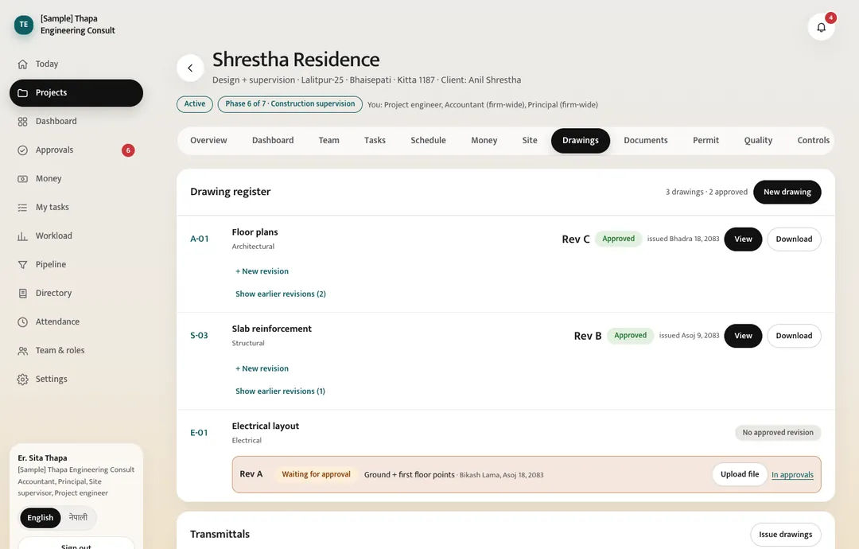Click the Settings gear icon

tap(22, 380)
